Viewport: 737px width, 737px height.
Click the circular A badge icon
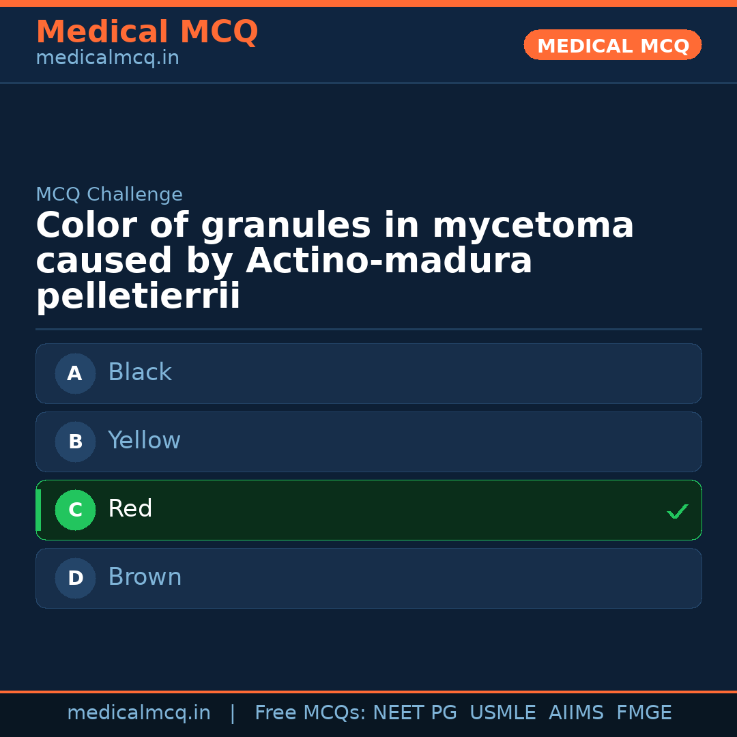tap(75, 373)
